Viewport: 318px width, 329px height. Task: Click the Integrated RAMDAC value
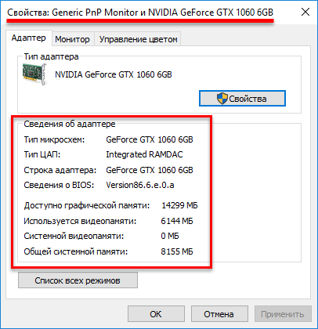(x=144, y=154)
